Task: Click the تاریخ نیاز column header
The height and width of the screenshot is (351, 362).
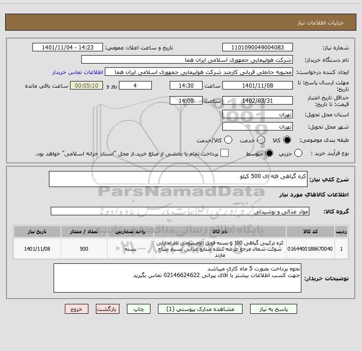Action: point(37,231)
